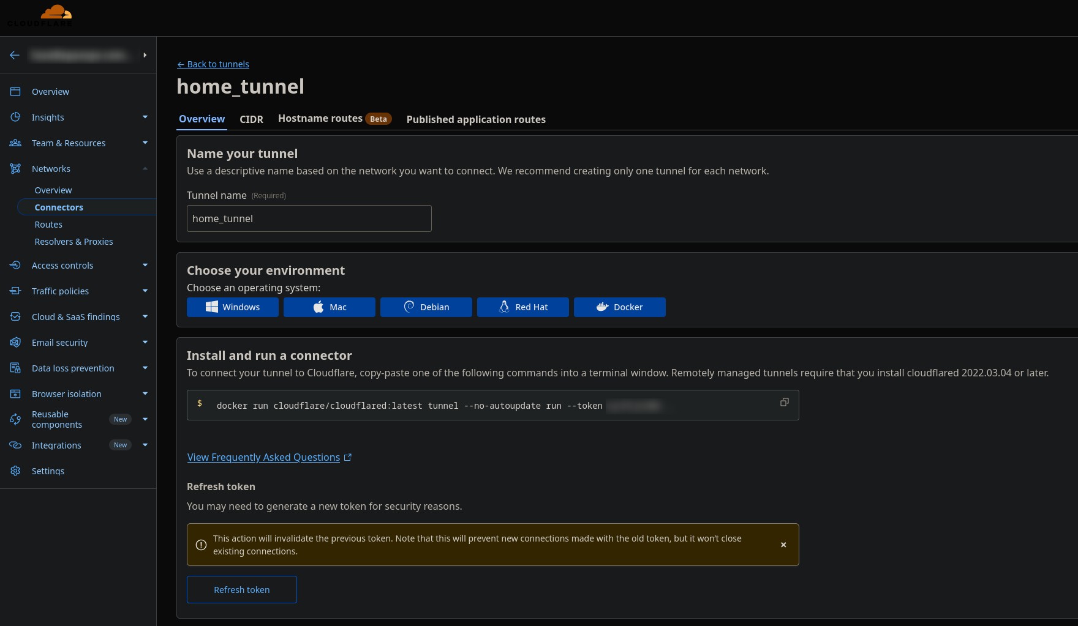Click the Email security icon
This screenshot has height=626, width=1078.
15,343
